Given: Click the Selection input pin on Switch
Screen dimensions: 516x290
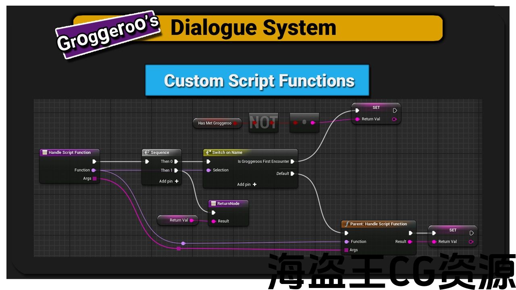Looking at the screenshot, I should point(208,170).
